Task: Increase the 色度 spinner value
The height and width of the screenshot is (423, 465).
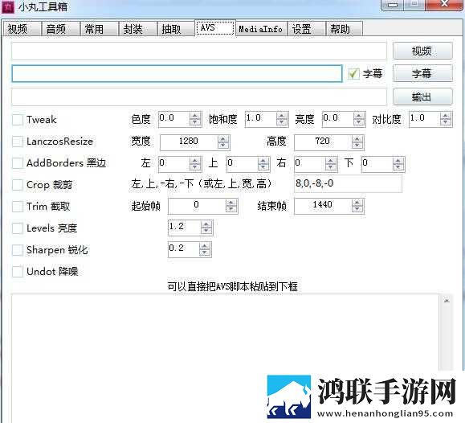Action: coord(195,116)
